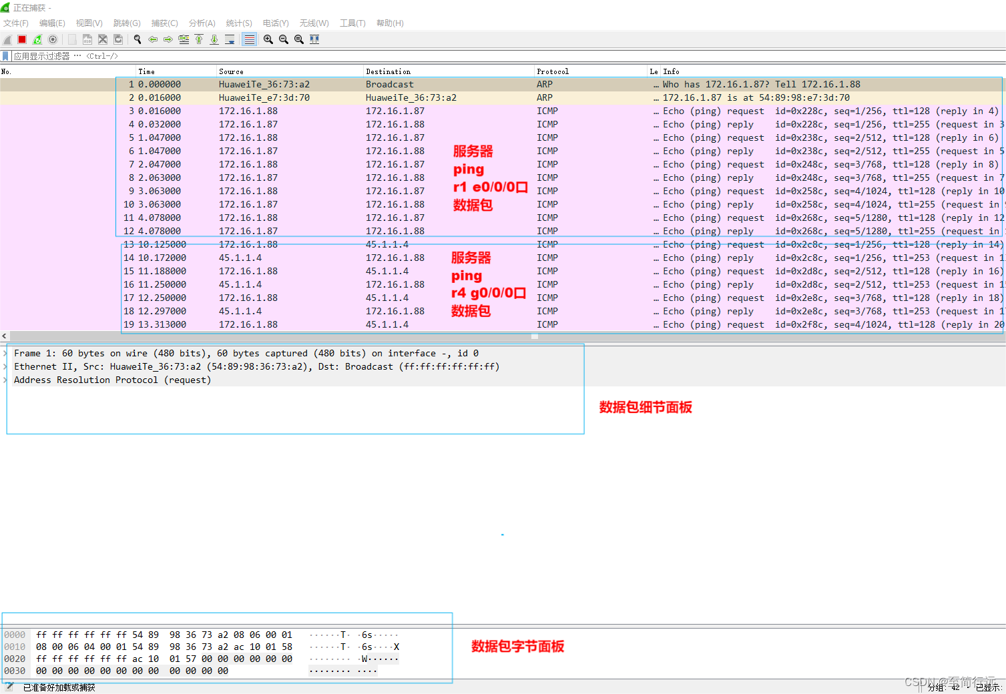This screenshot has height=694, width=1006.
Task: Save the capture file icon
Action: tap(87, 39)
